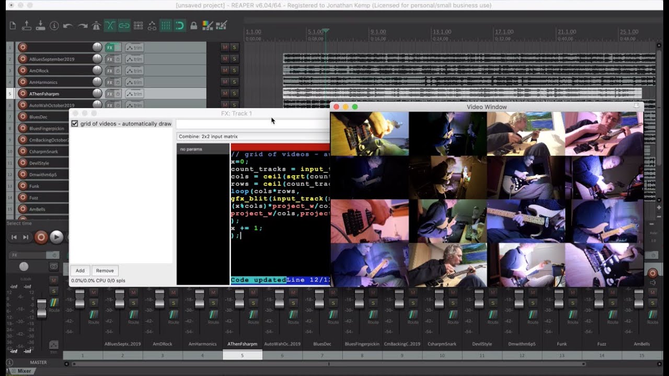Click timeline ruler at 13.1.00

click(442, 32)
